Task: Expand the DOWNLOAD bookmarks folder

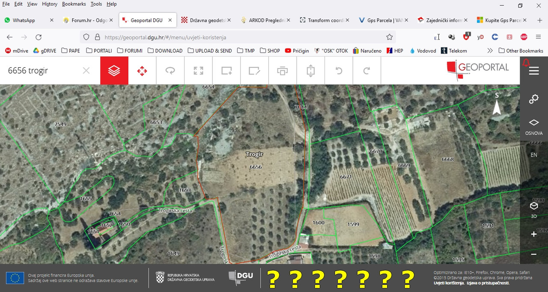Action: click(x=165, y=51)
